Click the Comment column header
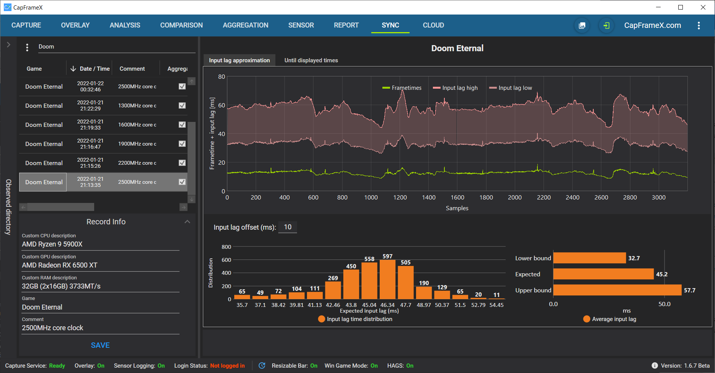The height and width of the screenshot is (373, 715). pos(132,69)
